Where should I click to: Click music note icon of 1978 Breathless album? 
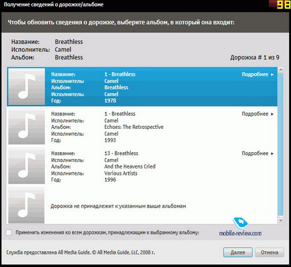click(x=27, y=86)
